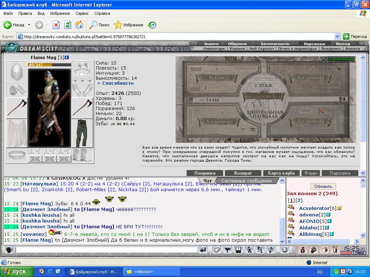Switch to the TIMER mode
This screenshot has height=277, width=370.
(360, 253)
